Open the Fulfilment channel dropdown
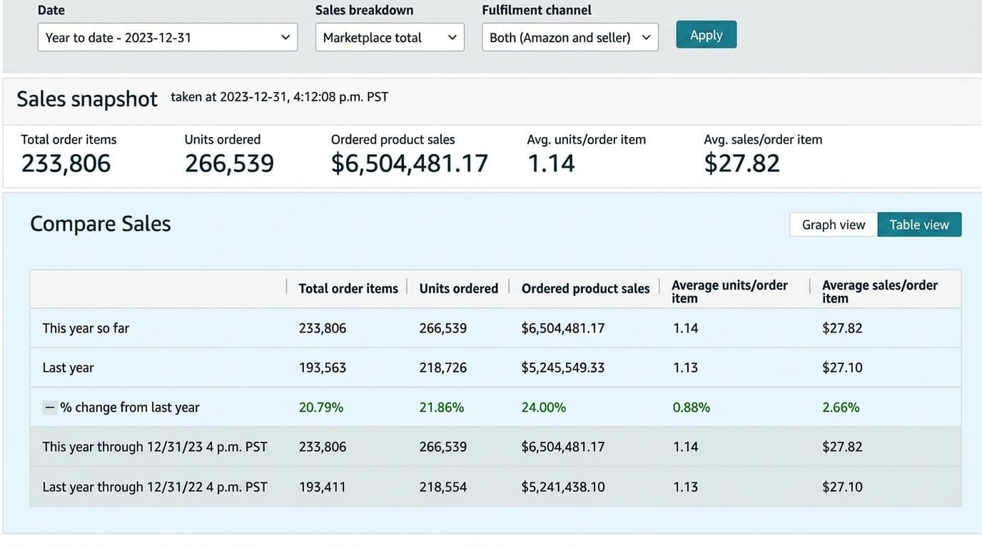 tap(570, 37)
